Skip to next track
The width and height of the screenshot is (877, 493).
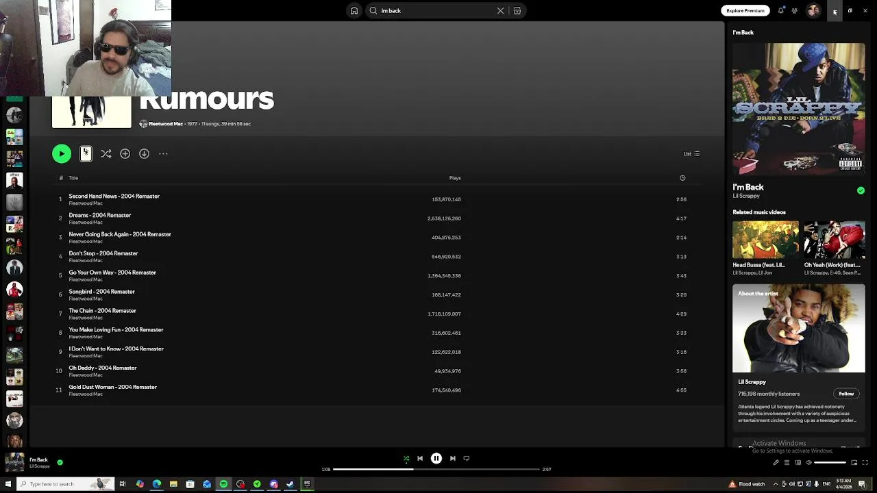452,459
